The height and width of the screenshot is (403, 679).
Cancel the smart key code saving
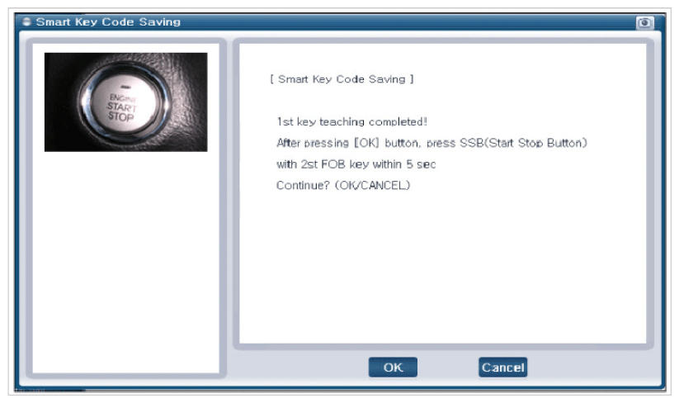(502, 367)
